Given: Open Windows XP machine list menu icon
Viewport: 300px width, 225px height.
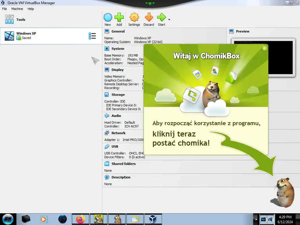Looking at the screenshot, I should click(x=92, y=36).
